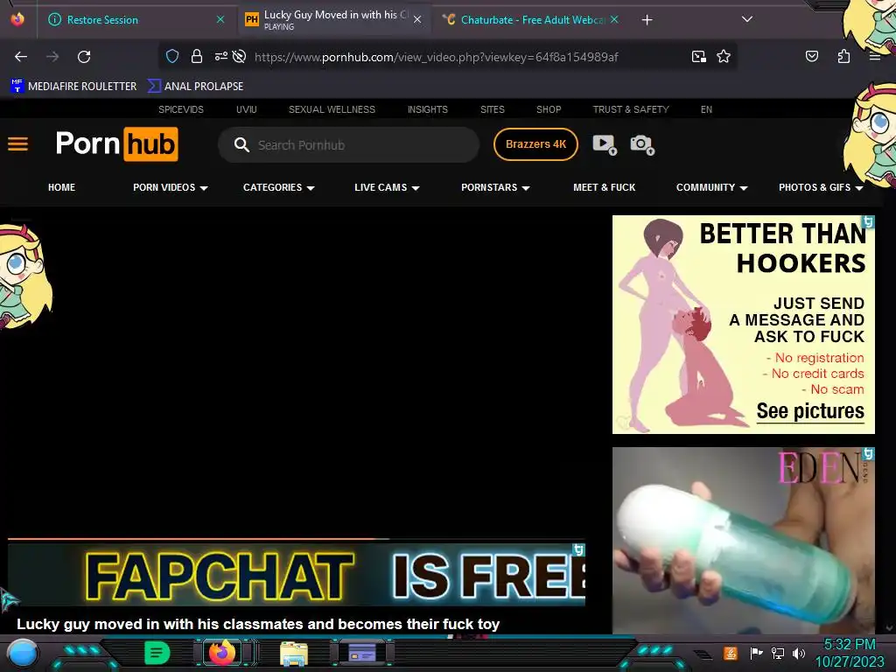Go to the SHOP link

coord(549,109)
